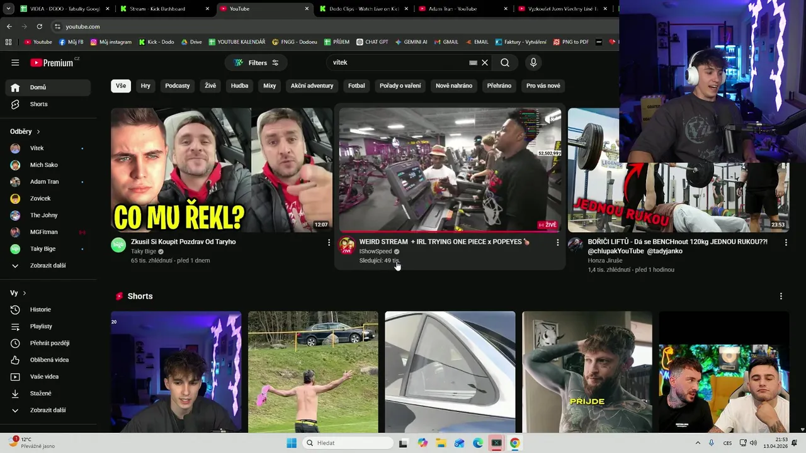Open the on-screen keyboard icon in search
Screen dimensions: 806x453
point(473,62)
